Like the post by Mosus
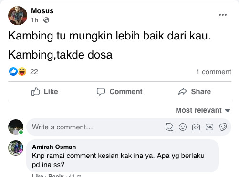 [x=44, y=91]
